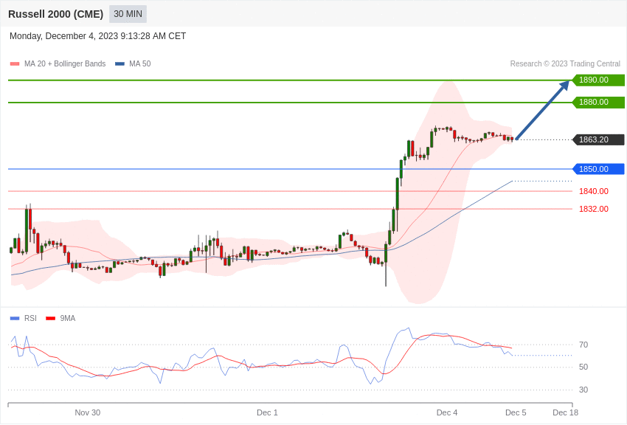Click the RSI legend blue swatch
The width and height of the screenshot is (627, 425).
pos(15,319)
